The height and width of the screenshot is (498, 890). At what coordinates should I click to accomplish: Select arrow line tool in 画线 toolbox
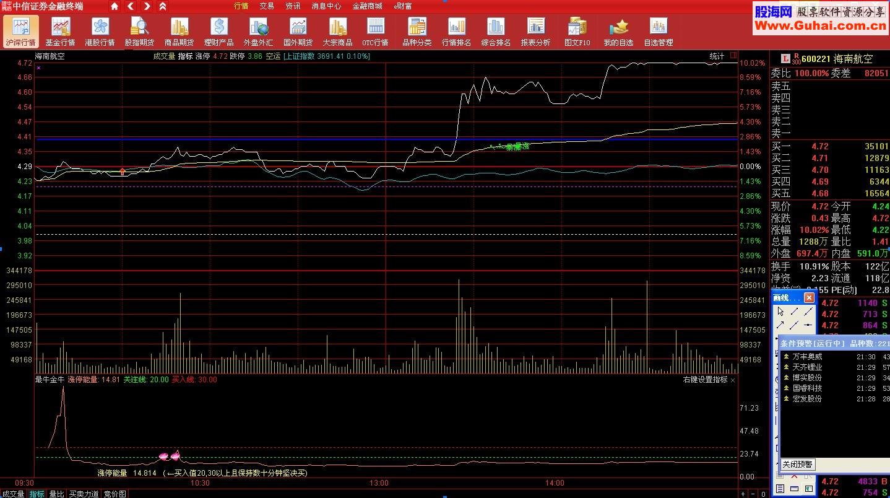pos(780,325)
